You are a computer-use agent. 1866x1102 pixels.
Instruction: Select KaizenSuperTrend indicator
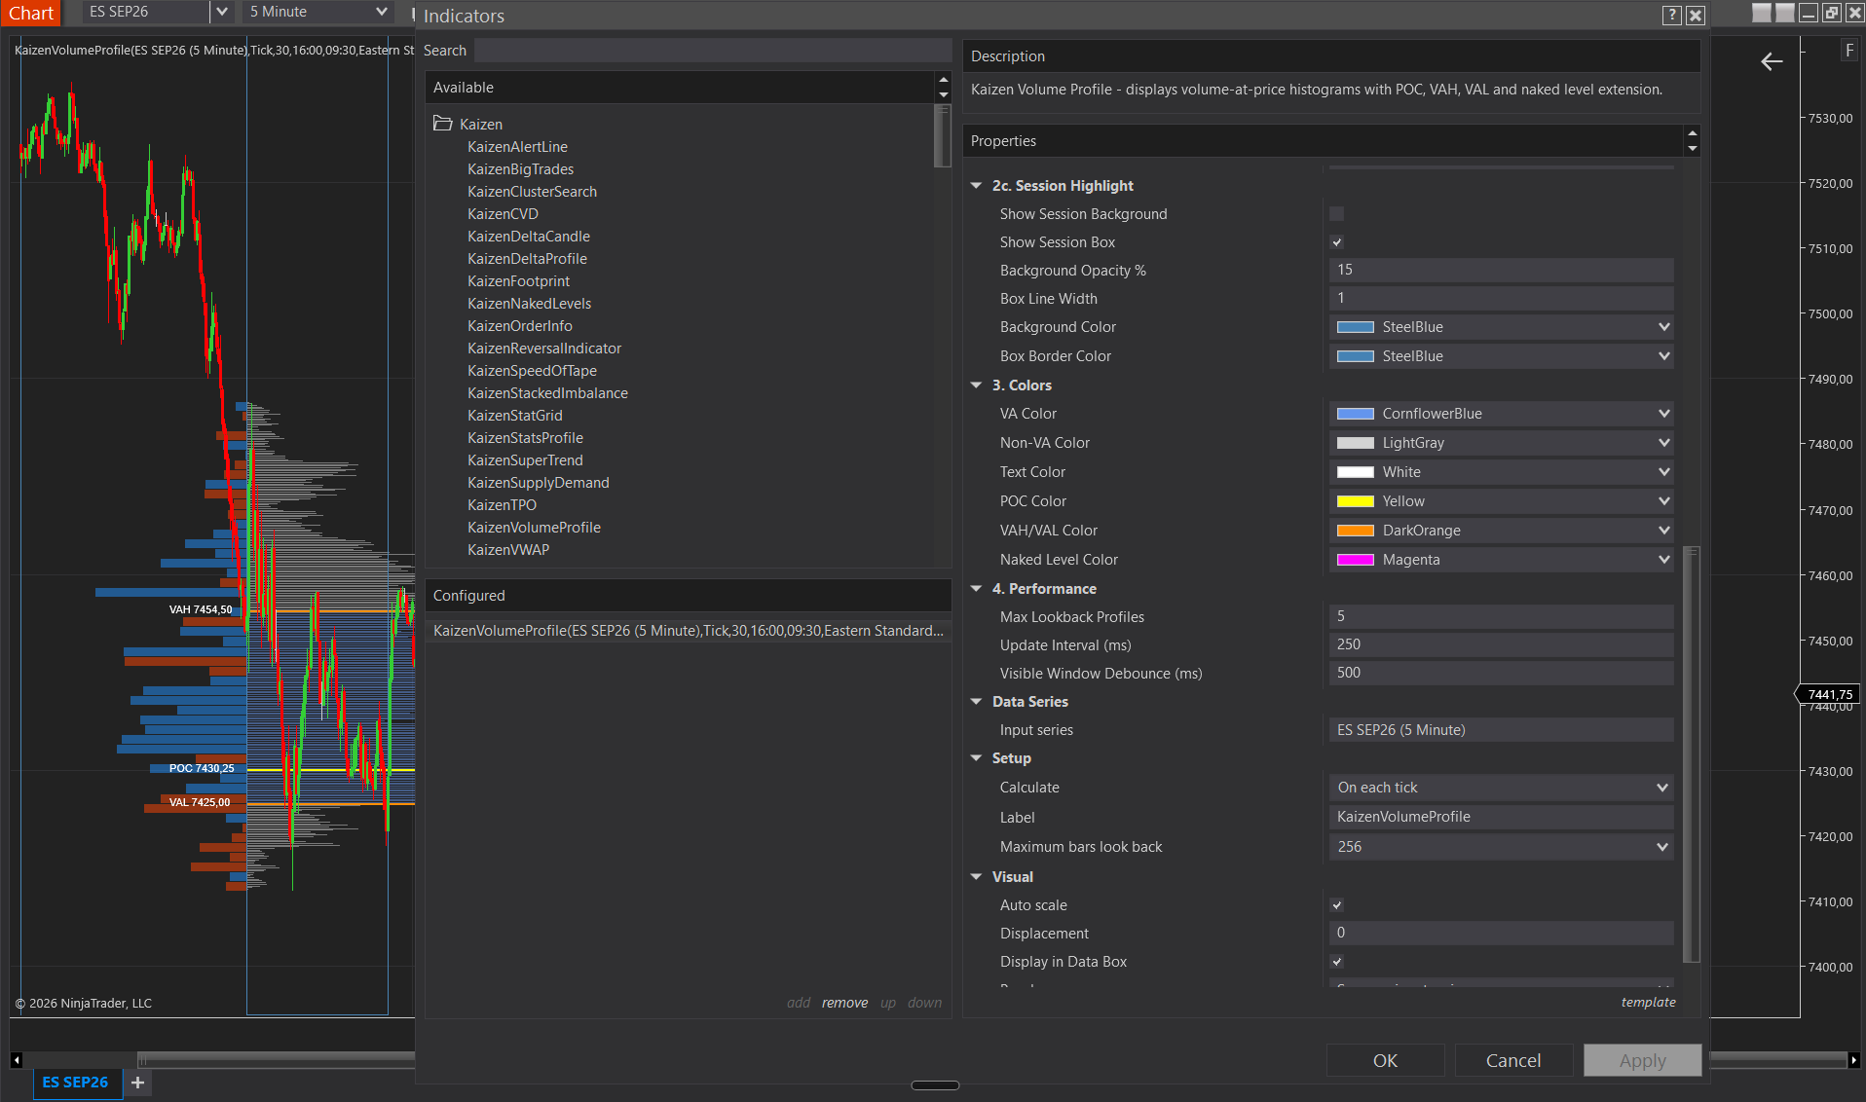click(525, 460)
